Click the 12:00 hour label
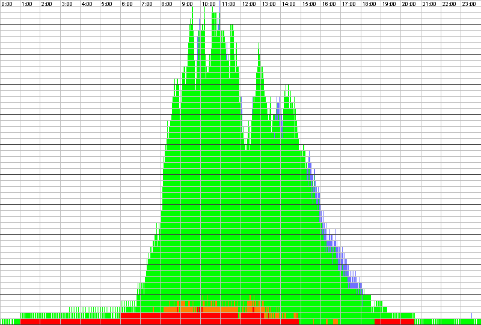The image size is (481, 325). pos(249,4)
